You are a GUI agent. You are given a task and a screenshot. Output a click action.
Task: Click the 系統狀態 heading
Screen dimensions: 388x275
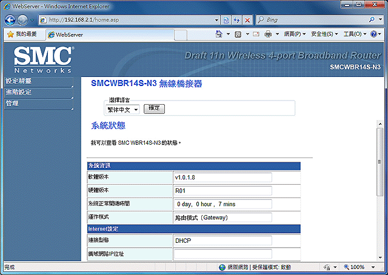click(109, 125)
